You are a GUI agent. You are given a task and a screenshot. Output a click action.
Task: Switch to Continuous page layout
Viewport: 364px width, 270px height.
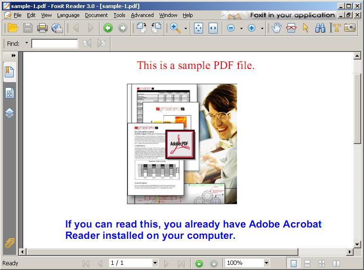pyautogui.click(x=307, y=263)
